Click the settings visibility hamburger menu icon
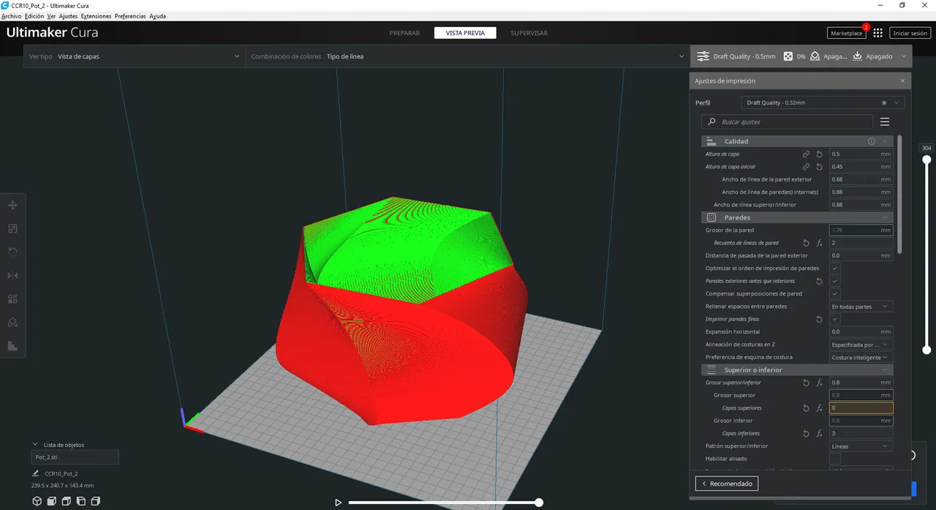The width and height of the screenshot is (936, 510). [885, 121]
